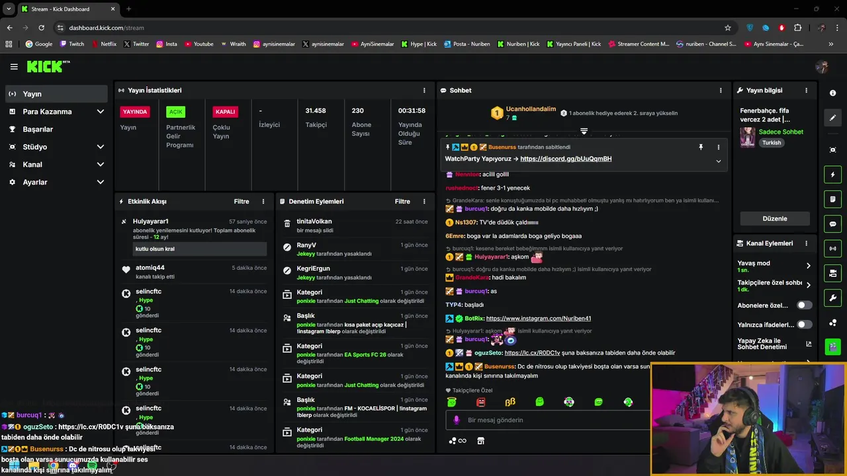Click the document widget icon in right toolbar
This screenshot has width=847, height=476.
833,199
